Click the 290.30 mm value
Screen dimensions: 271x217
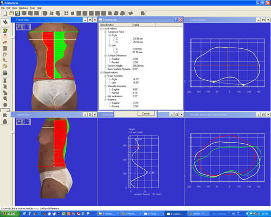(138, 66)
